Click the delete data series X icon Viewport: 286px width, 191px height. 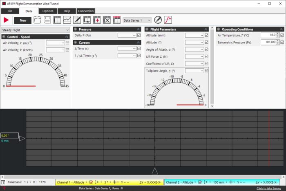click(x=107, y=20)
